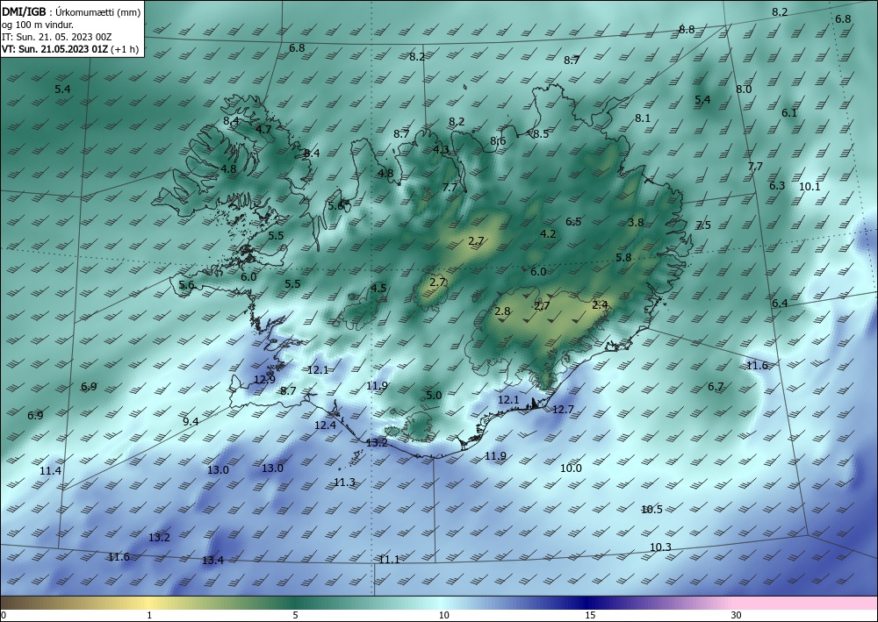Click the map value 5.8
Image resolution: width=878 pixels, height=622 pixels.
pyautogui.click(x=623, y=258)
